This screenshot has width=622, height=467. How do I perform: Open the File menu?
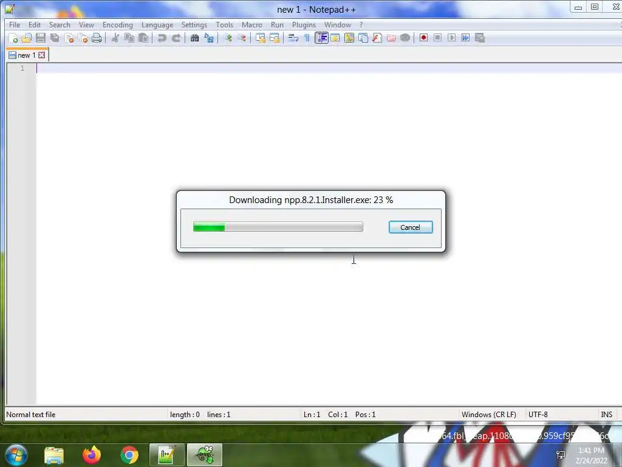click(x=15, y=24)
